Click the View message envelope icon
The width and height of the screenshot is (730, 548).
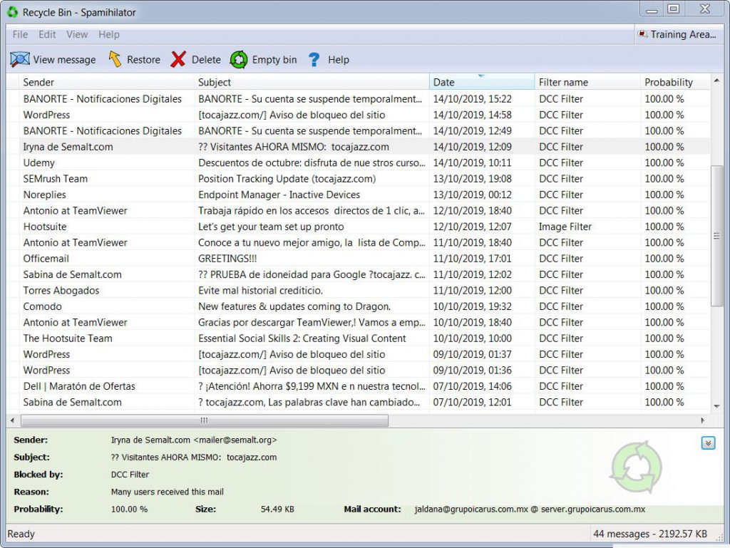pyautogui.click(x=19, y=60)
